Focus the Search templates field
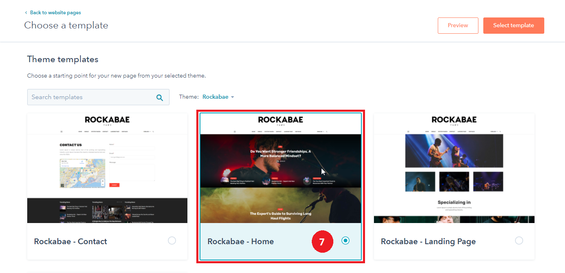The height and width of the screenshot is (273, 565). coord(91,97)
